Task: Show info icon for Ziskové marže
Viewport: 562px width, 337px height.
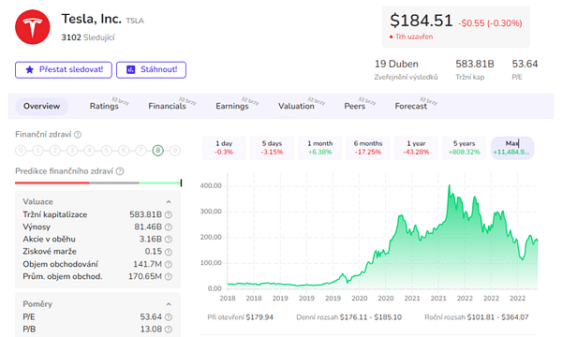Action: pyautogui.click(x=169, y=252)
